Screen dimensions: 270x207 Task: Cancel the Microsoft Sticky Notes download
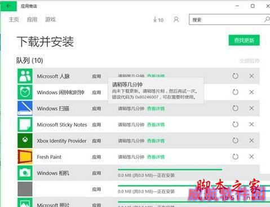point(251,124)
